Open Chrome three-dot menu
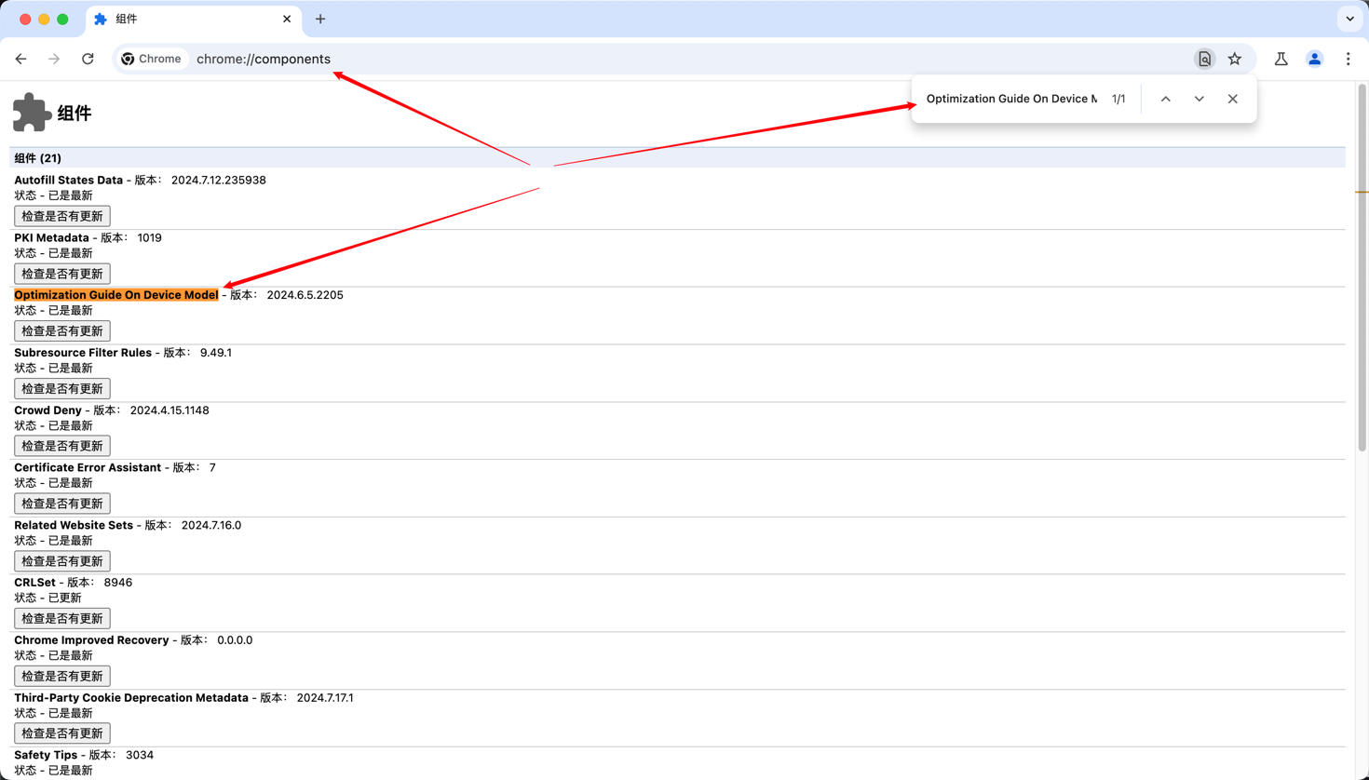 point(1348,59)
